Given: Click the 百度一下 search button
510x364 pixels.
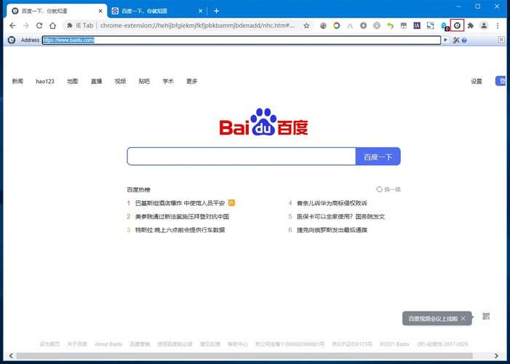Looking at the screenshot, I should click(x=378, y=157).
